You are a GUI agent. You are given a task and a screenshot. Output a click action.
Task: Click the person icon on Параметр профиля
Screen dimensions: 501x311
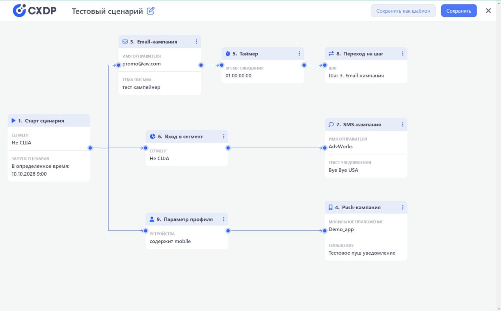point(152,219)
